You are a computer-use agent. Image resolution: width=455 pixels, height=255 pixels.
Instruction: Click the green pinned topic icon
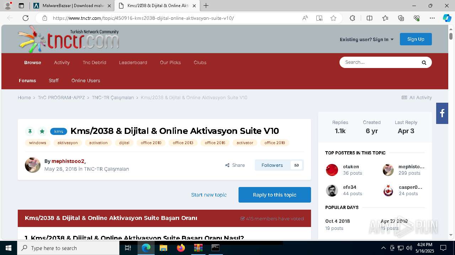30,131
